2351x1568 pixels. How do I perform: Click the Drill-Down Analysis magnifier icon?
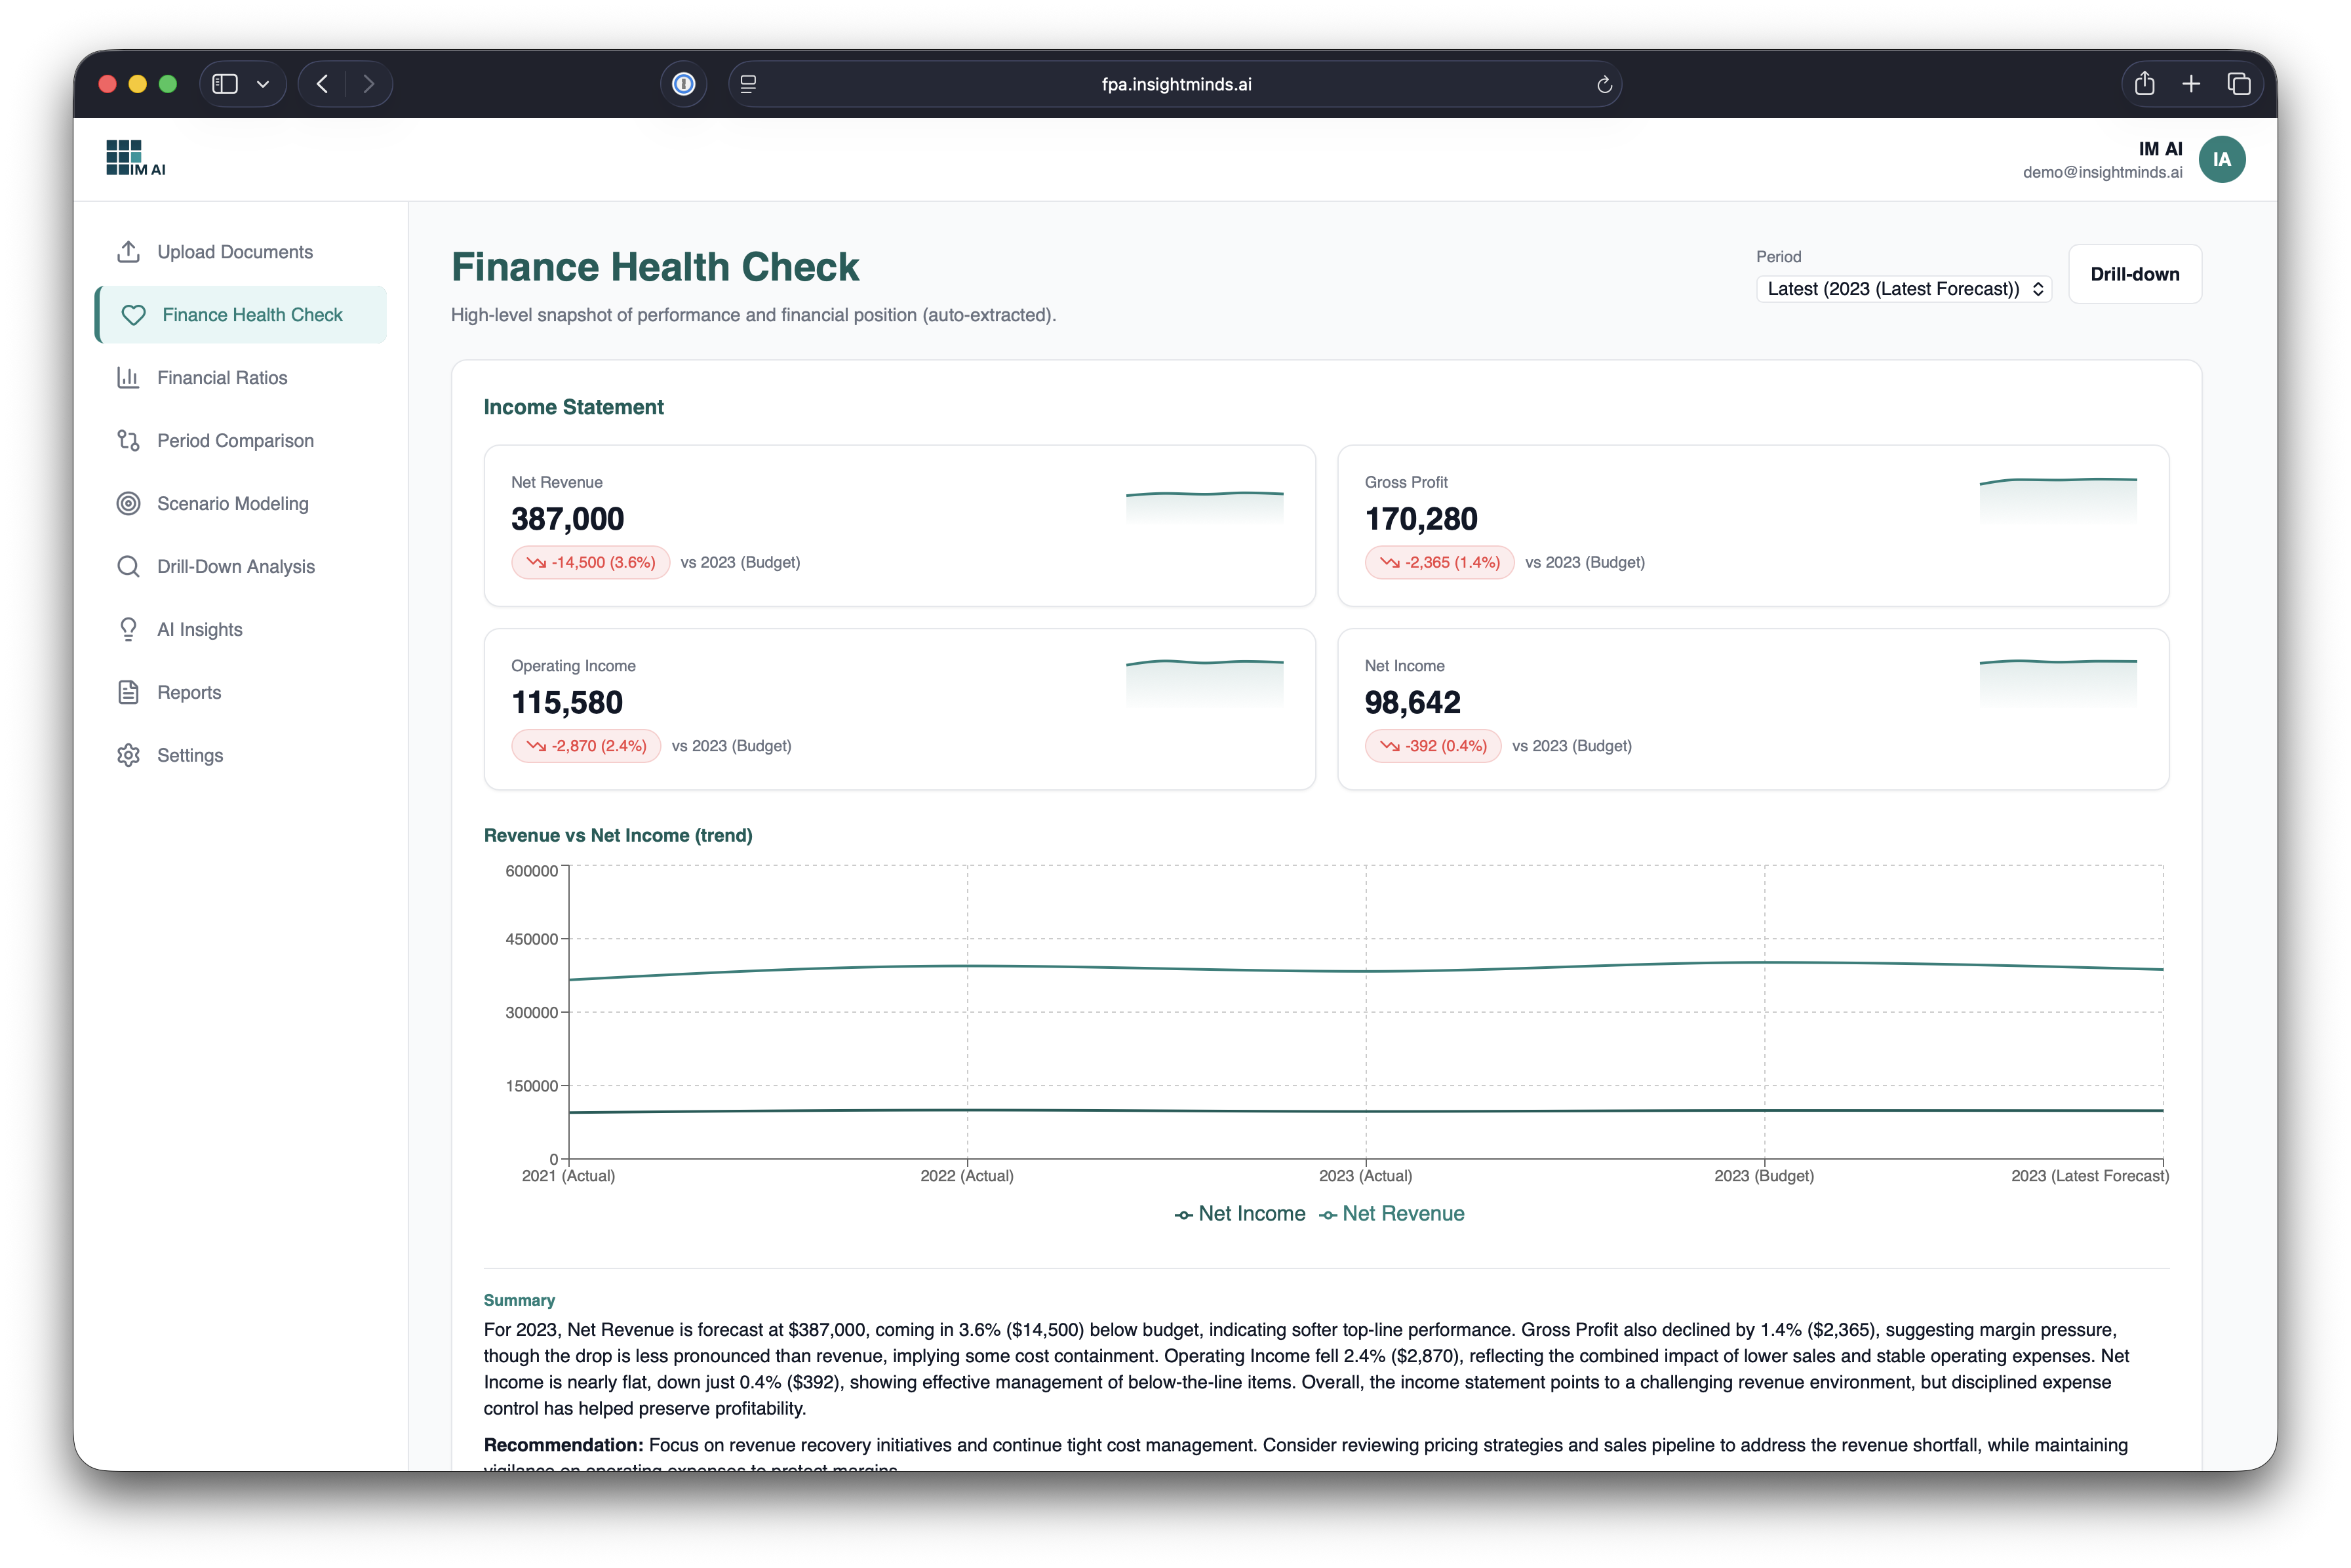[128, 567]
